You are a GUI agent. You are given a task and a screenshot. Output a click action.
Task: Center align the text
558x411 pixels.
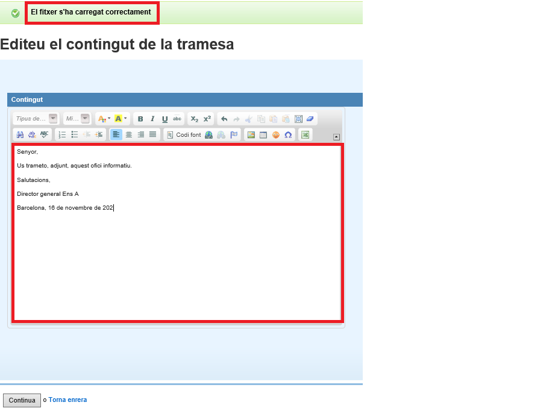pos(128,135)
